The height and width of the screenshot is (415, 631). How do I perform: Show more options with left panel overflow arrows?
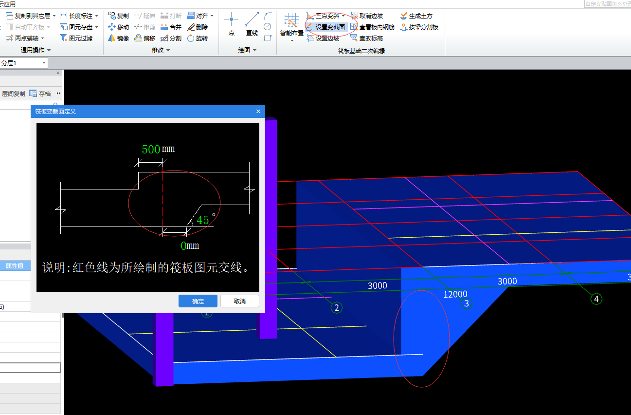[58, 94]
